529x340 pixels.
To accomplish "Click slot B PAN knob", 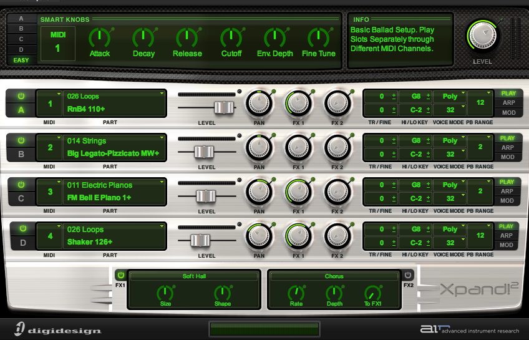I will (259, 147).
